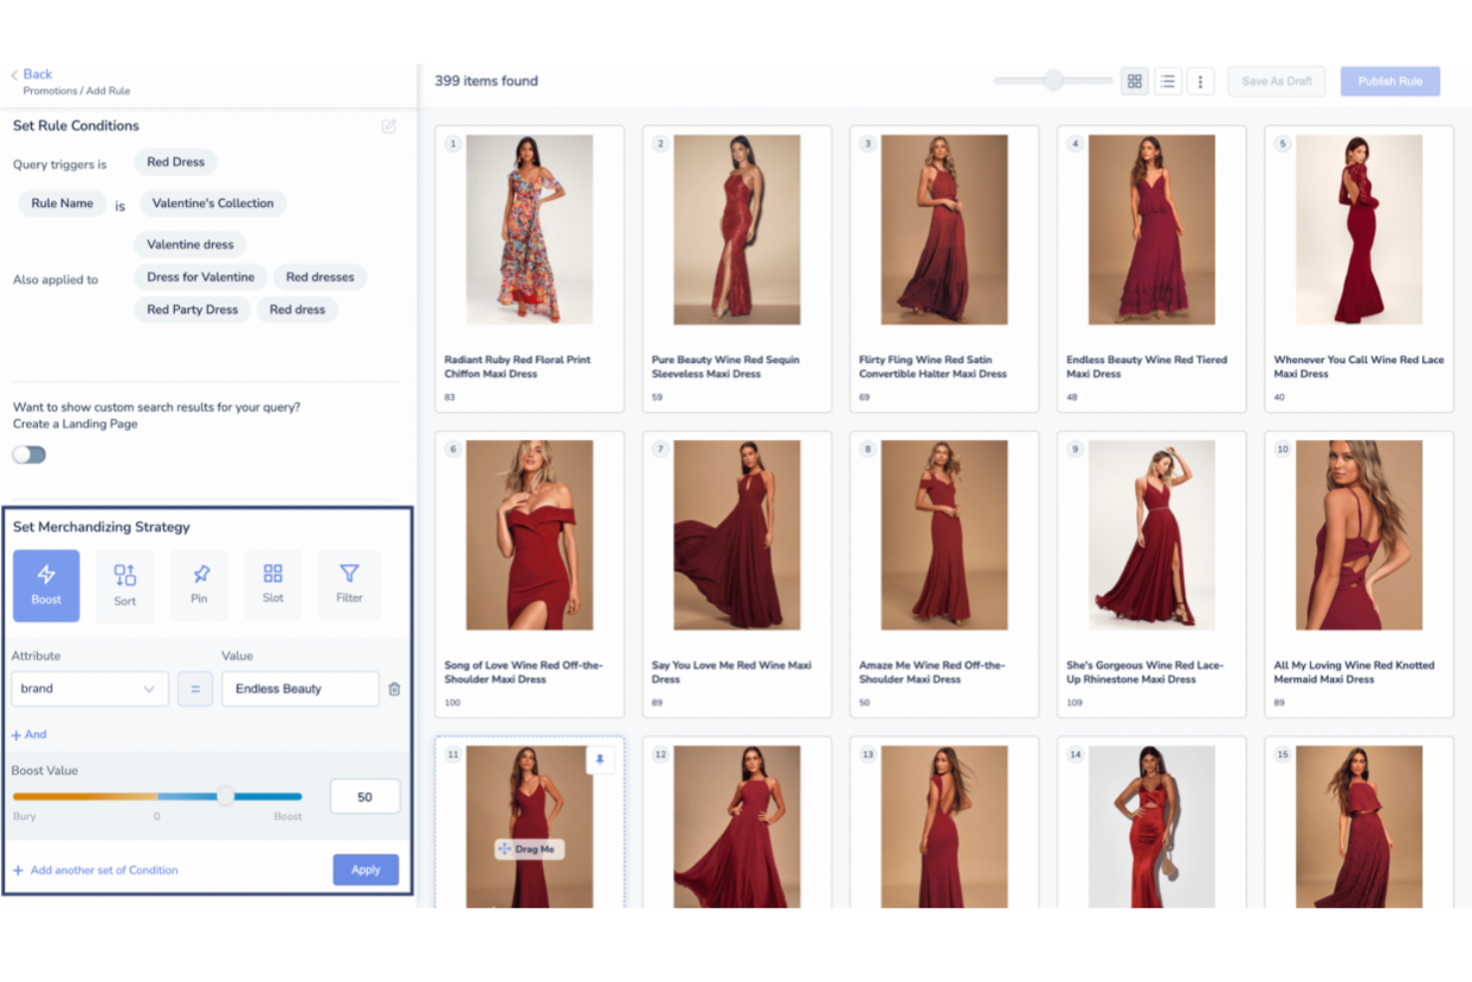The width and height of the screenshot is (1472, 982).
Task: Delete the brand condition with trash icon
Action: (x=395, y=689)
